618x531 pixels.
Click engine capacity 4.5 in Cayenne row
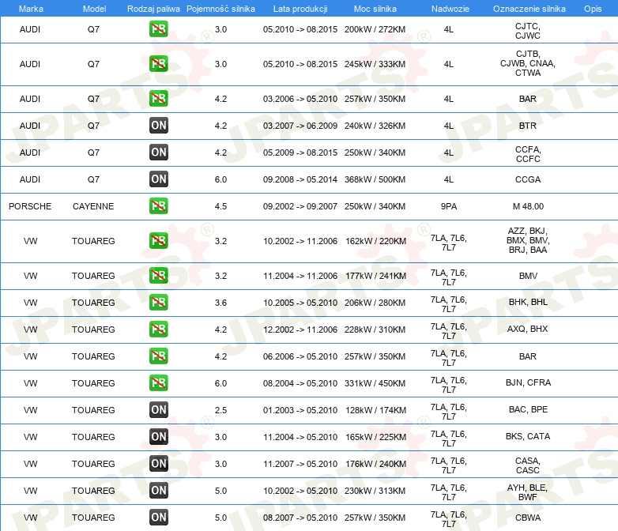220,206
